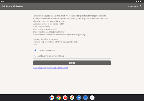The width and height of the screenshot is (144, 101).
Task: Click text 'Looks like a duel to the death, right?'
Action: tap(48, 24)
